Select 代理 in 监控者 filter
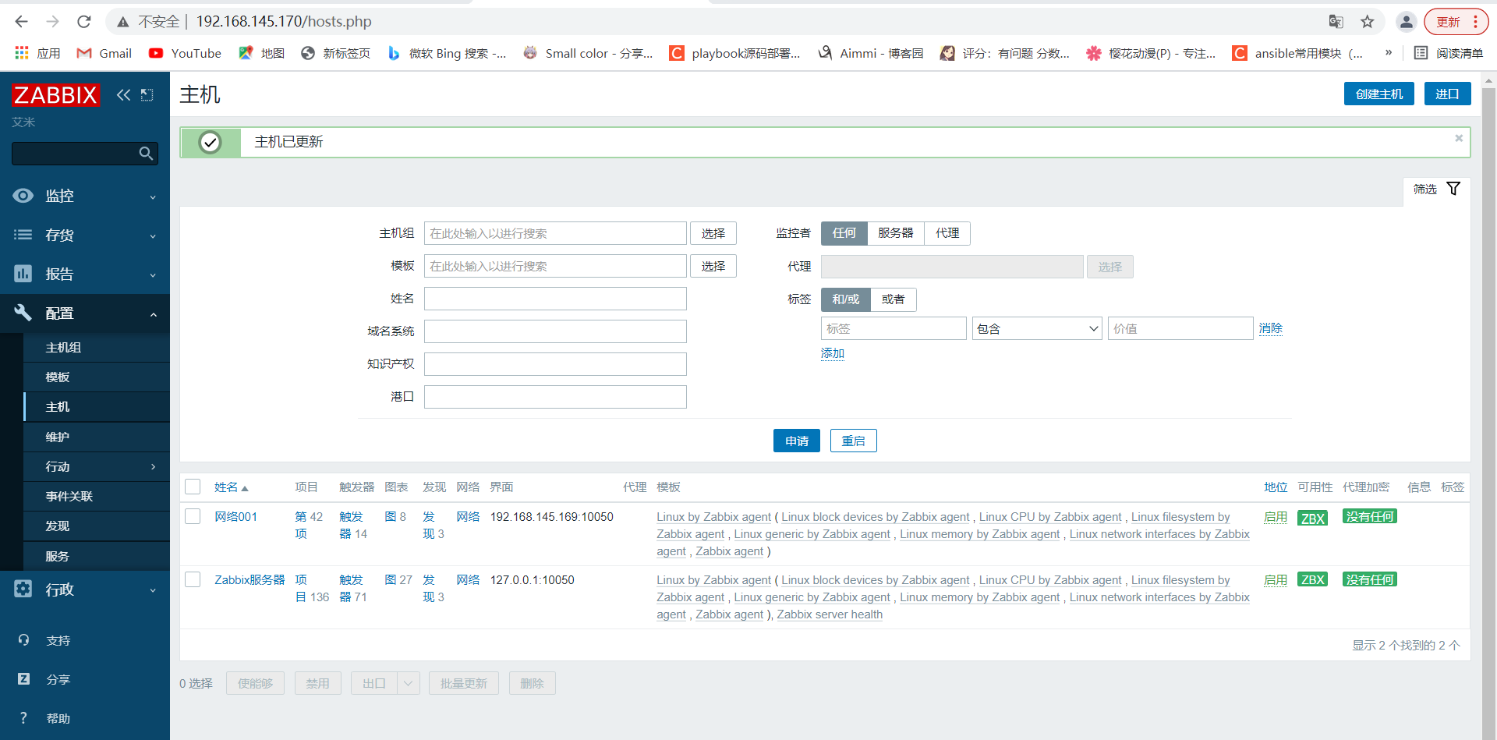Image resolution: width=1497 pixels, height=740 pixels. pos(947,233)
